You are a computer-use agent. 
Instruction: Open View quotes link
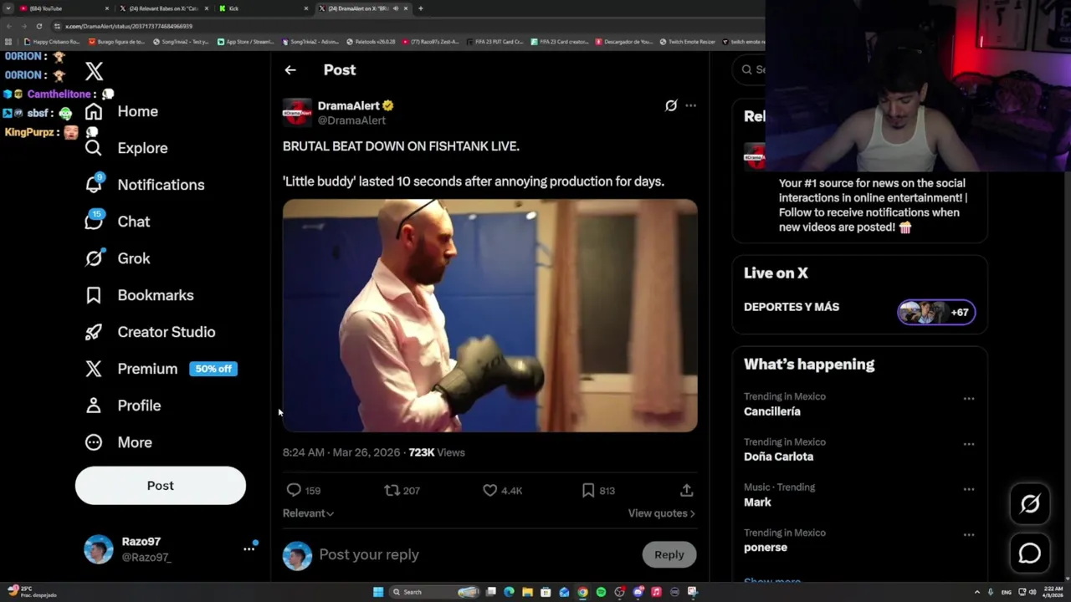click(x=662, y=513)
